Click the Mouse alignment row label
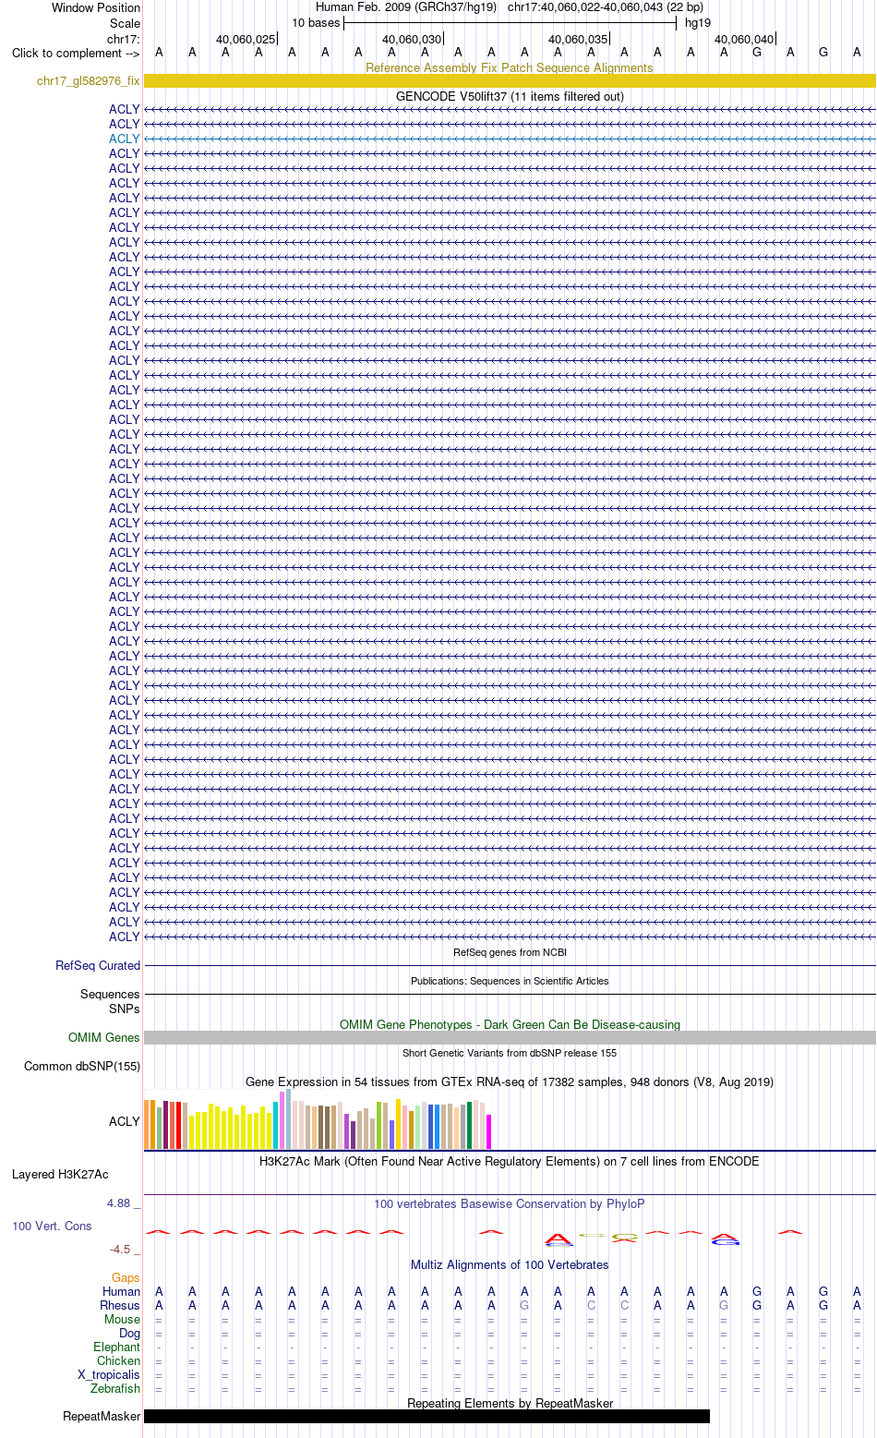The image size is (877, 1438). pyautogui.click(x=122, y=1319)
